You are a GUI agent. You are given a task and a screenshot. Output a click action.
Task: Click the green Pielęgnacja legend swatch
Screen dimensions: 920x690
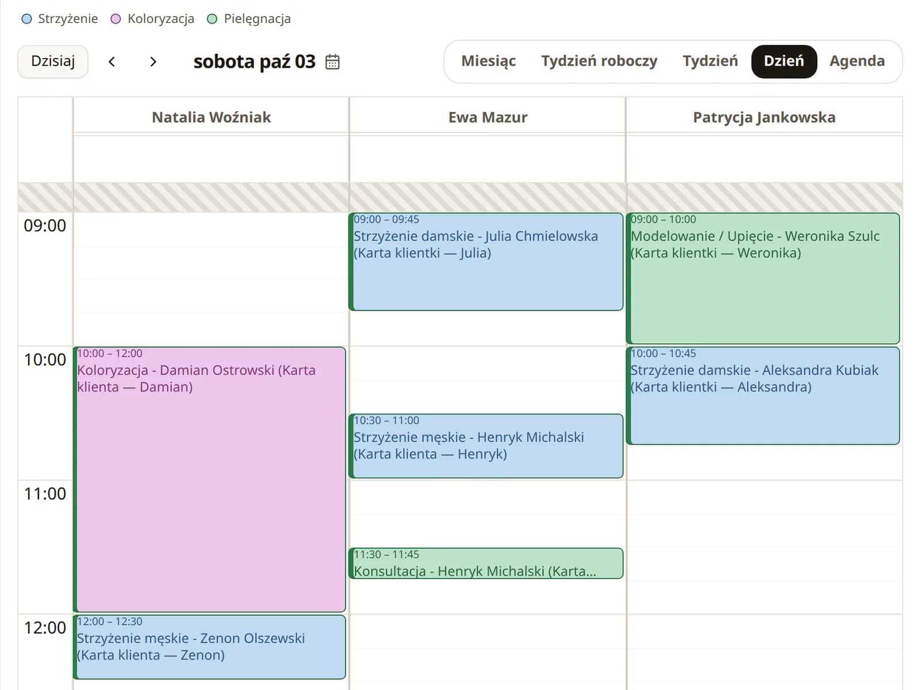212,19
